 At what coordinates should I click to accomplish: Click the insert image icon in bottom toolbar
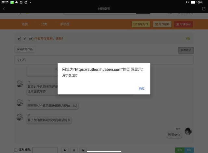[x=83, y=150]
